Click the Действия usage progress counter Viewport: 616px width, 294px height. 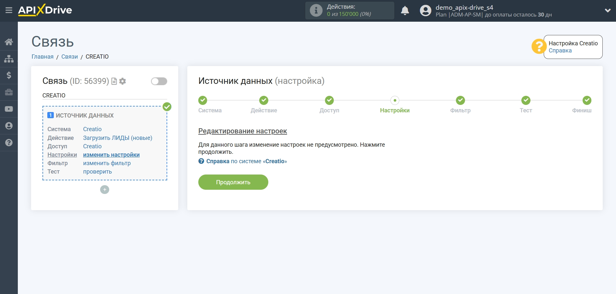(x=349, y=10)
